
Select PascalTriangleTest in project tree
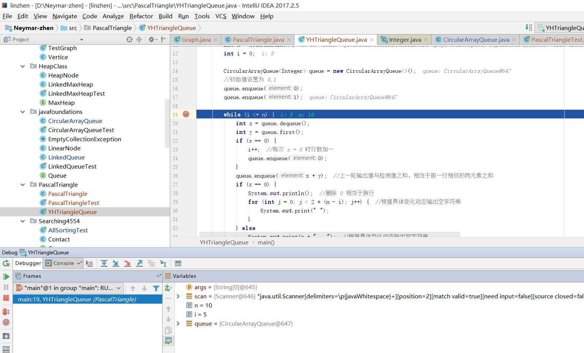coord(73,203)
